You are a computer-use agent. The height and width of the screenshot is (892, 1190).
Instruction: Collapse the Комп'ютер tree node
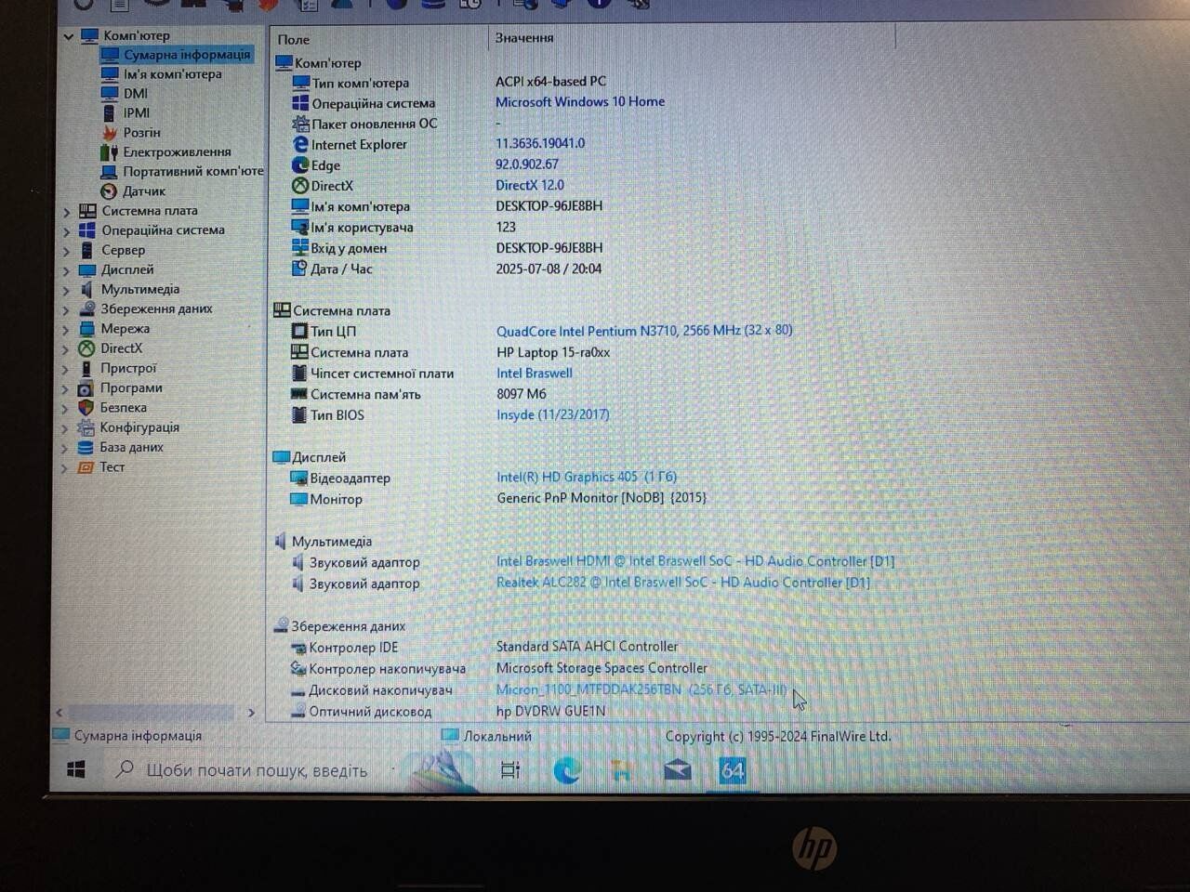point(69,36)
